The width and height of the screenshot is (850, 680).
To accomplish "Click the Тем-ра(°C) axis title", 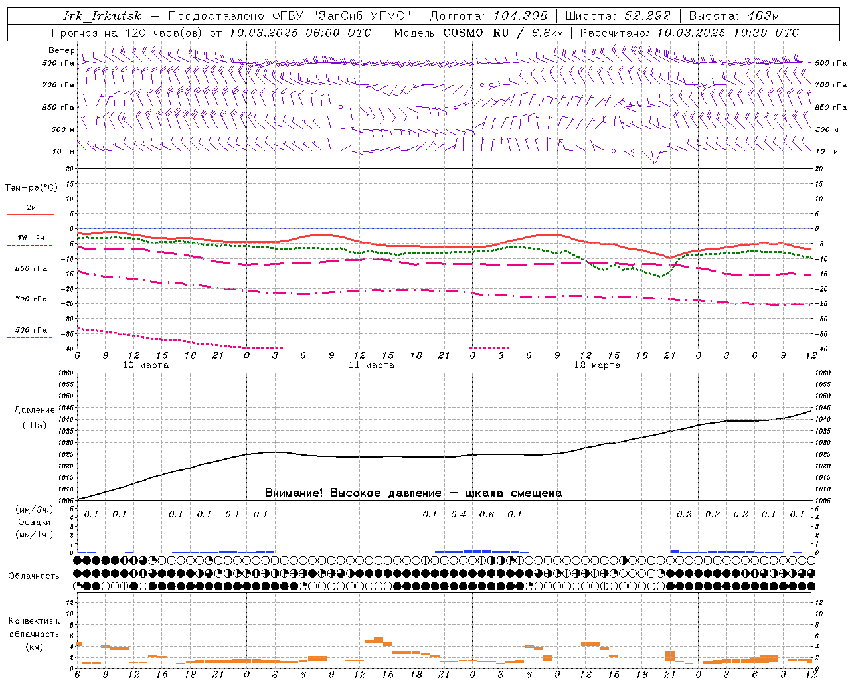I will click(x=31, y=188).
